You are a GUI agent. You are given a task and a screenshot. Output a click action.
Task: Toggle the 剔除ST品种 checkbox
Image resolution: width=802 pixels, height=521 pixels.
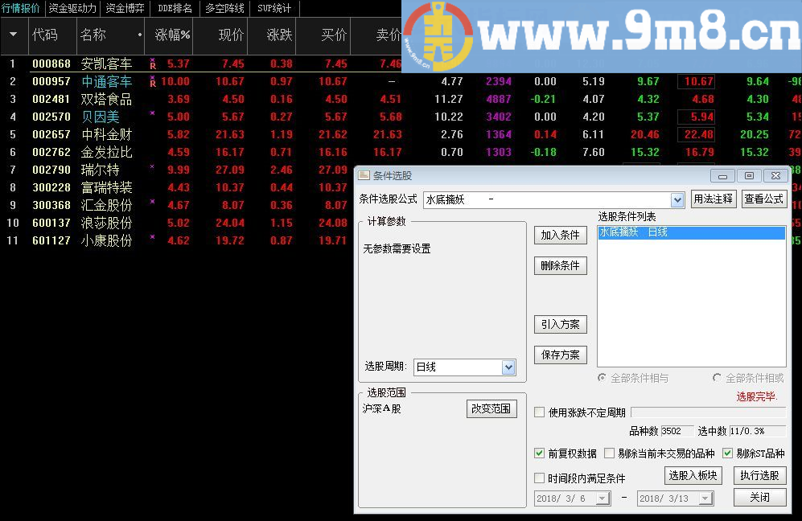[727, 453]
